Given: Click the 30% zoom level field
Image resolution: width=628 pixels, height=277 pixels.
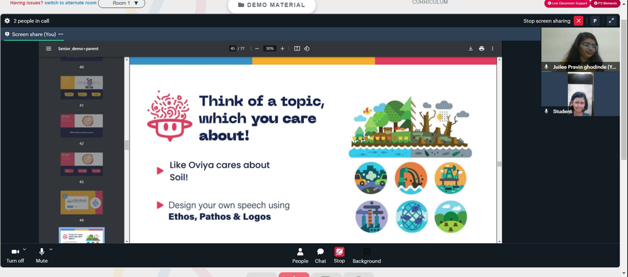Looking at the screenshot, I should (269, 48).
